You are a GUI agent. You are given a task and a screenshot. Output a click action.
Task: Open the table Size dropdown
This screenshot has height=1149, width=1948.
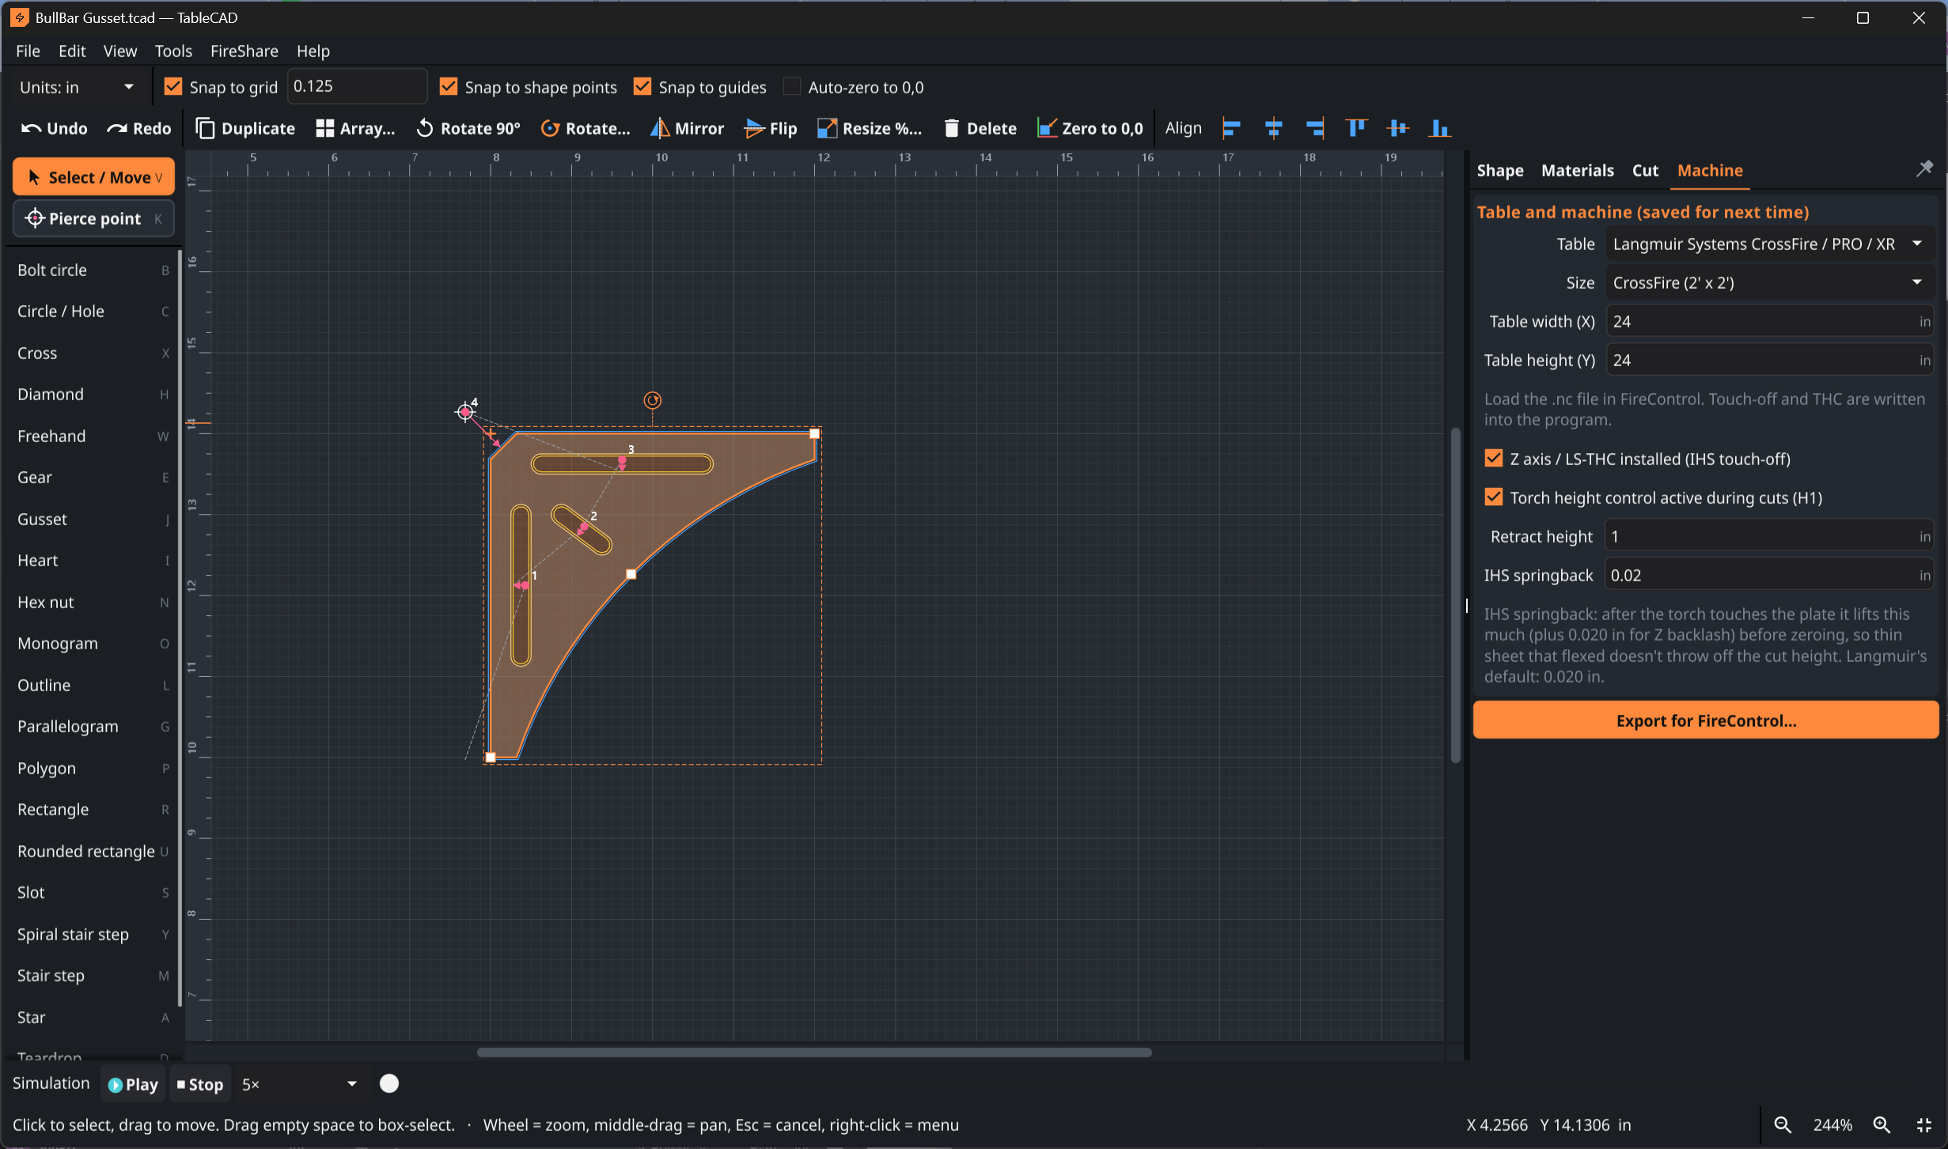(1769, 283)
